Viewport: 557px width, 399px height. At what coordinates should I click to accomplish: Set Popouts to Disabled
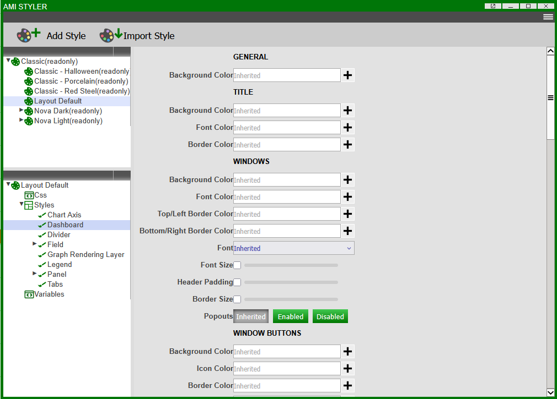(330, 316)
